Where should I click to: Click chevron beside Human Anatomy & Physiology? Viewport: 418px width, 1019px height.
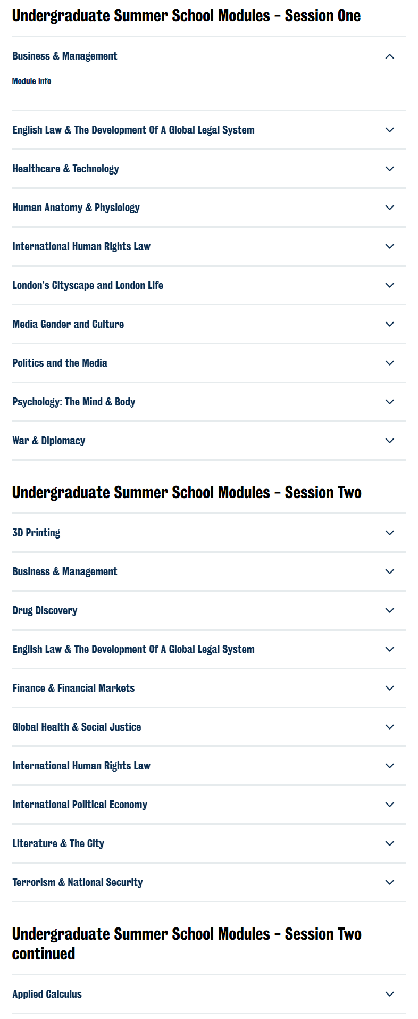389,208
